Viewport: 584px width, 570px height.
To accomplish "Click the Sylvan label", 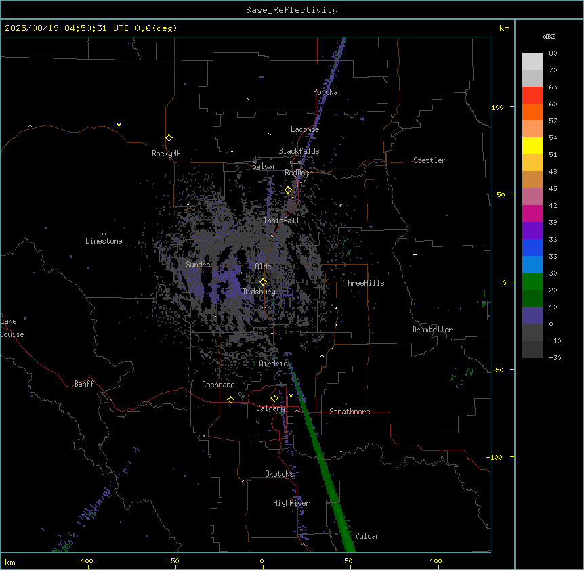I will click(x=264, y=166).
